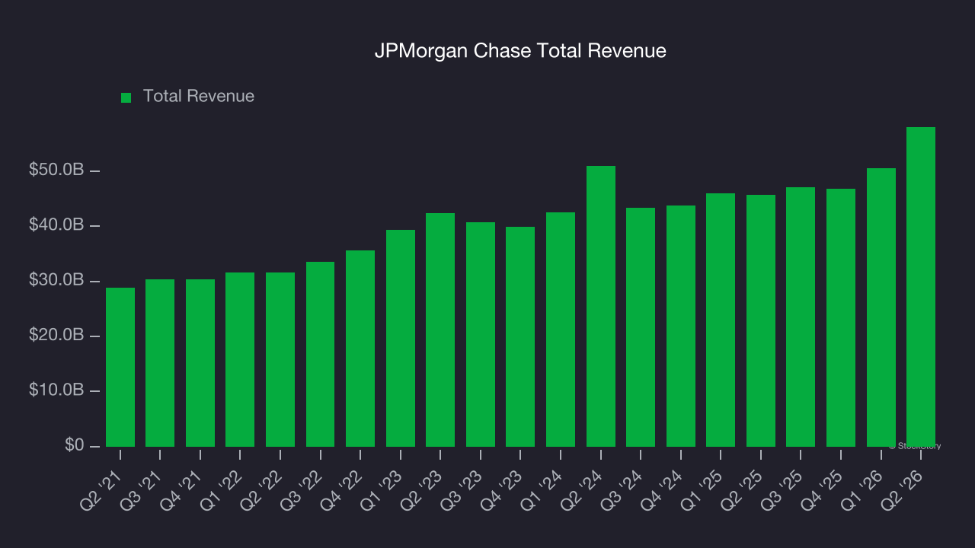975x548 pixels.
Task: Select the chart title JPMorgan Chase Total Revenue
Action: pyautogui.click(x=520, y=51)
